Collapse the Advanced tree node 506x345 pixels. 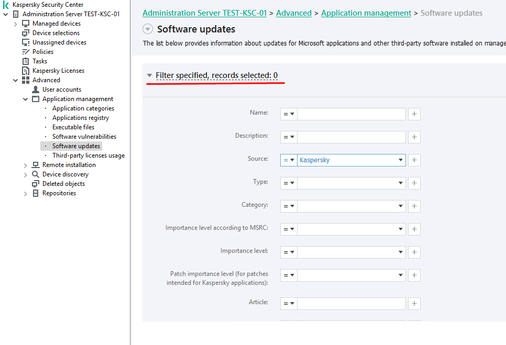tap(15, 80)
